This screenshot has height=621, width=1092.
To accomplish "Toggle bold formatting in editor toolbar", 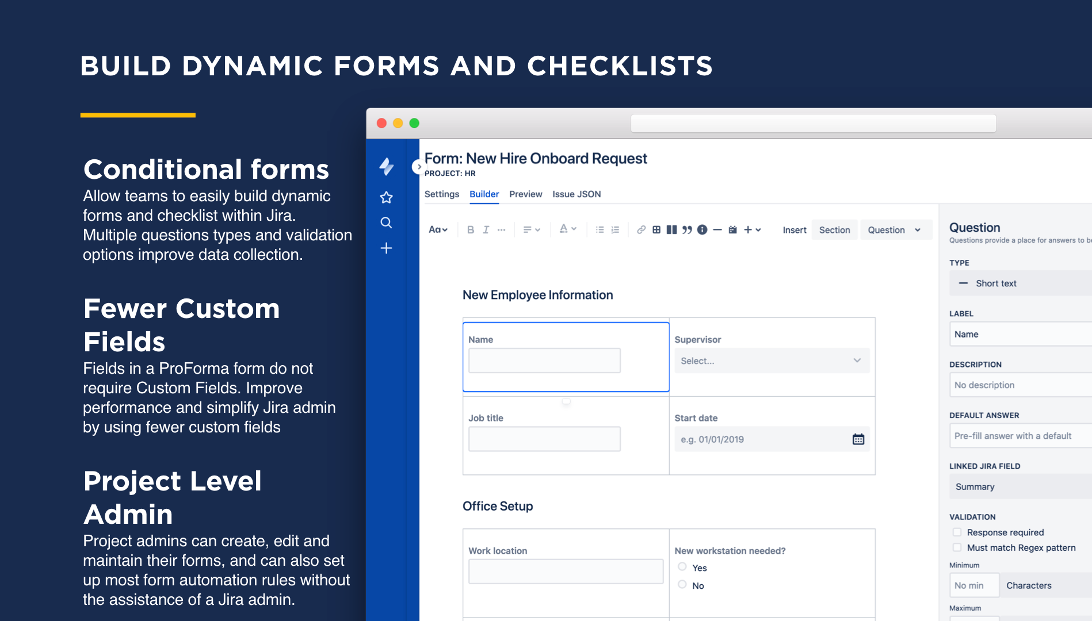I will click(471, 229).
